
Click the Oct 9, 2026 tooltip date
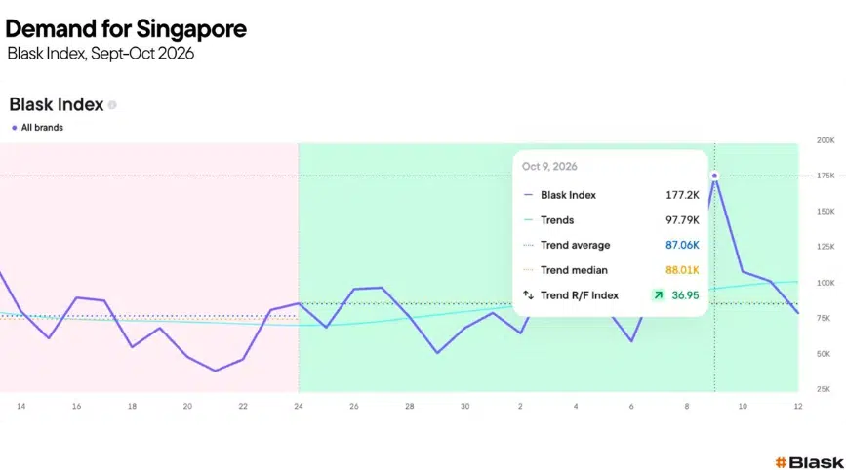(549, 167)
